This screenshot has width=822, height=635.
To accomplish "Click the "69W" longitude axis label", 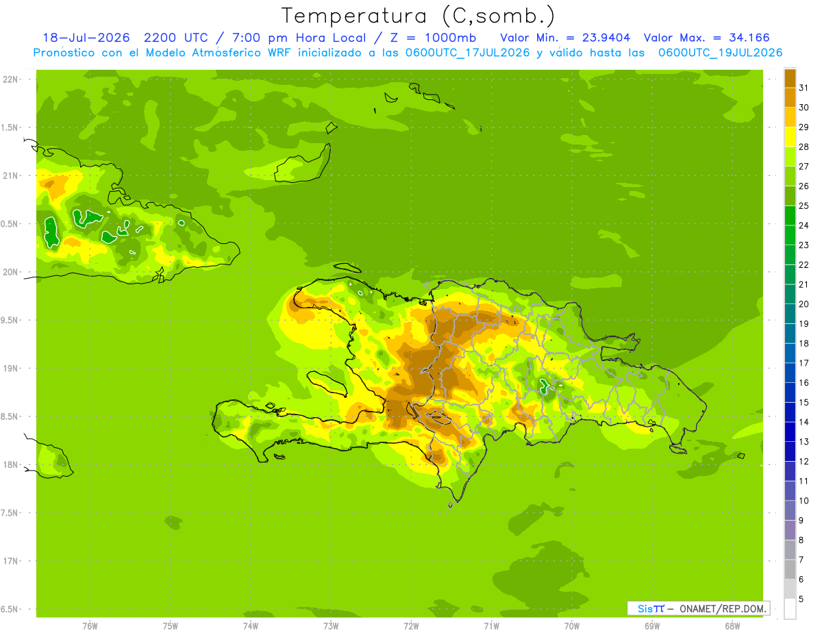I will click(651, 625).
